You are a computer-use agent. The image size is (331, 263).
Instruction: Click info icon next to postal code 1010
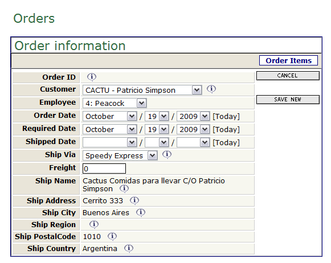coord(112,236)
